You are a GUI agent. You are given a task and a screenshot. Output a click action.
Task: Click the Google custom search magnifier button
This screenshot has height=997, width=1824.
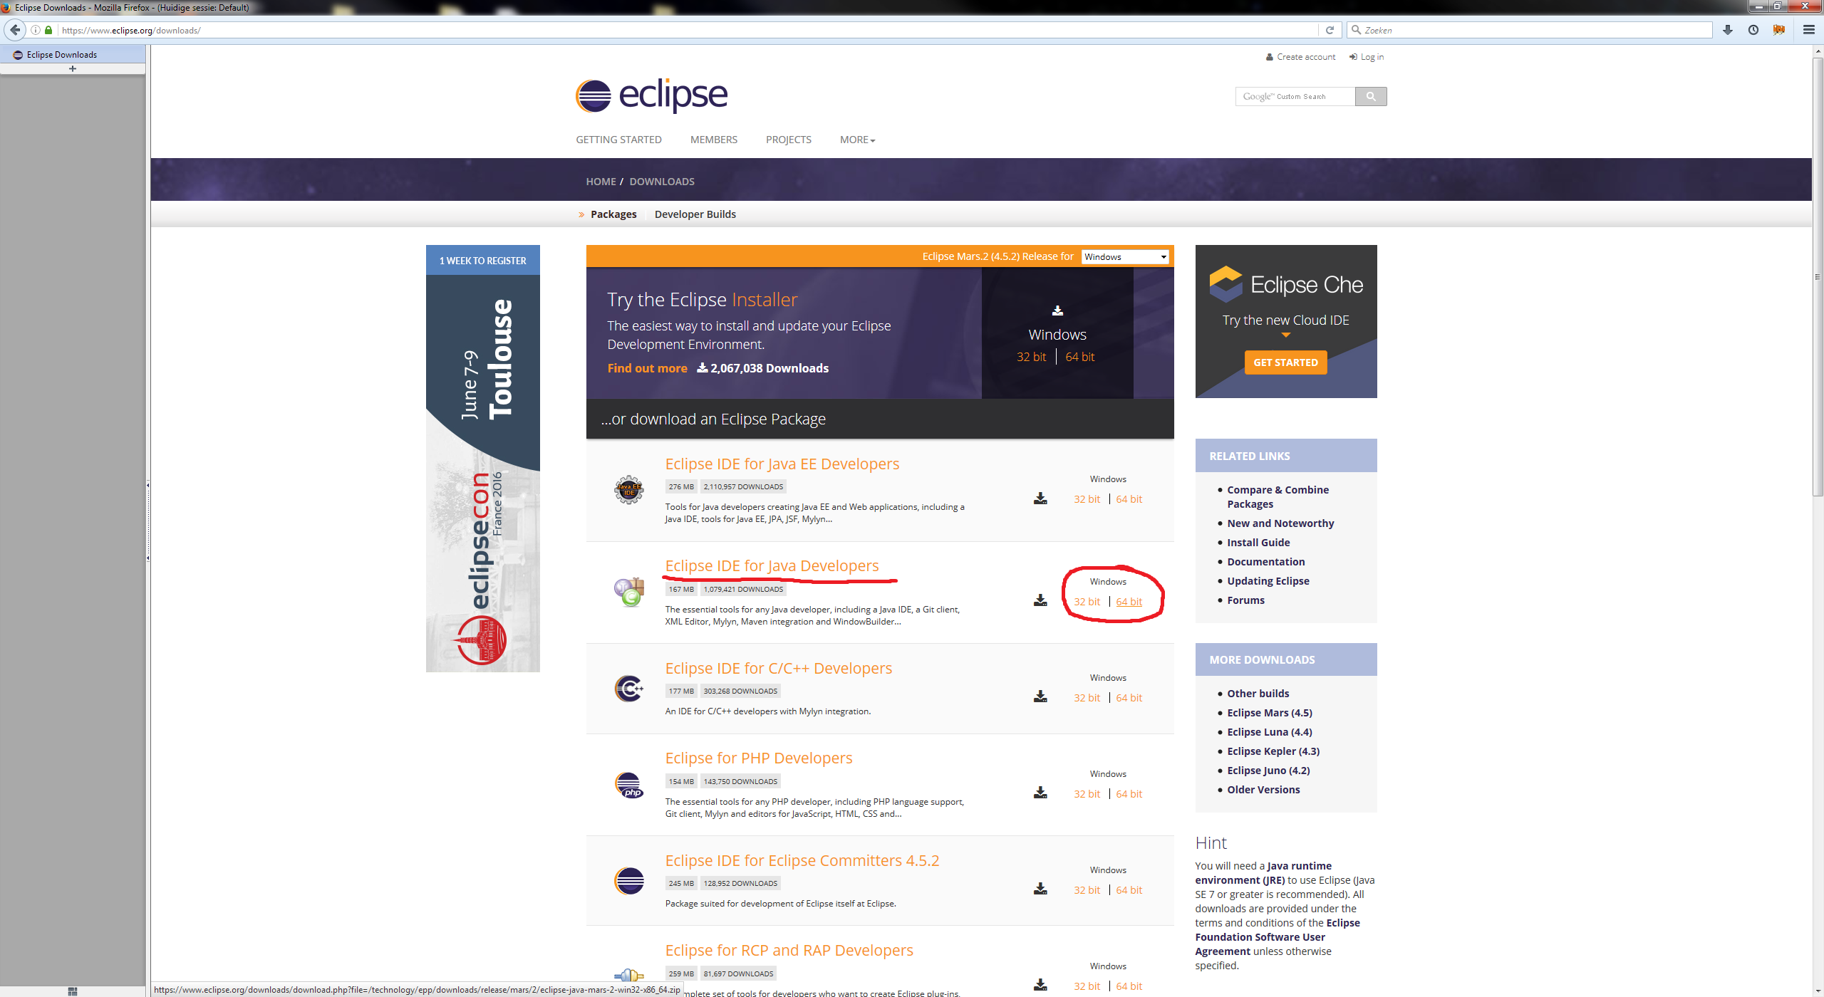pyautogui.click(x=1370, y=96)
